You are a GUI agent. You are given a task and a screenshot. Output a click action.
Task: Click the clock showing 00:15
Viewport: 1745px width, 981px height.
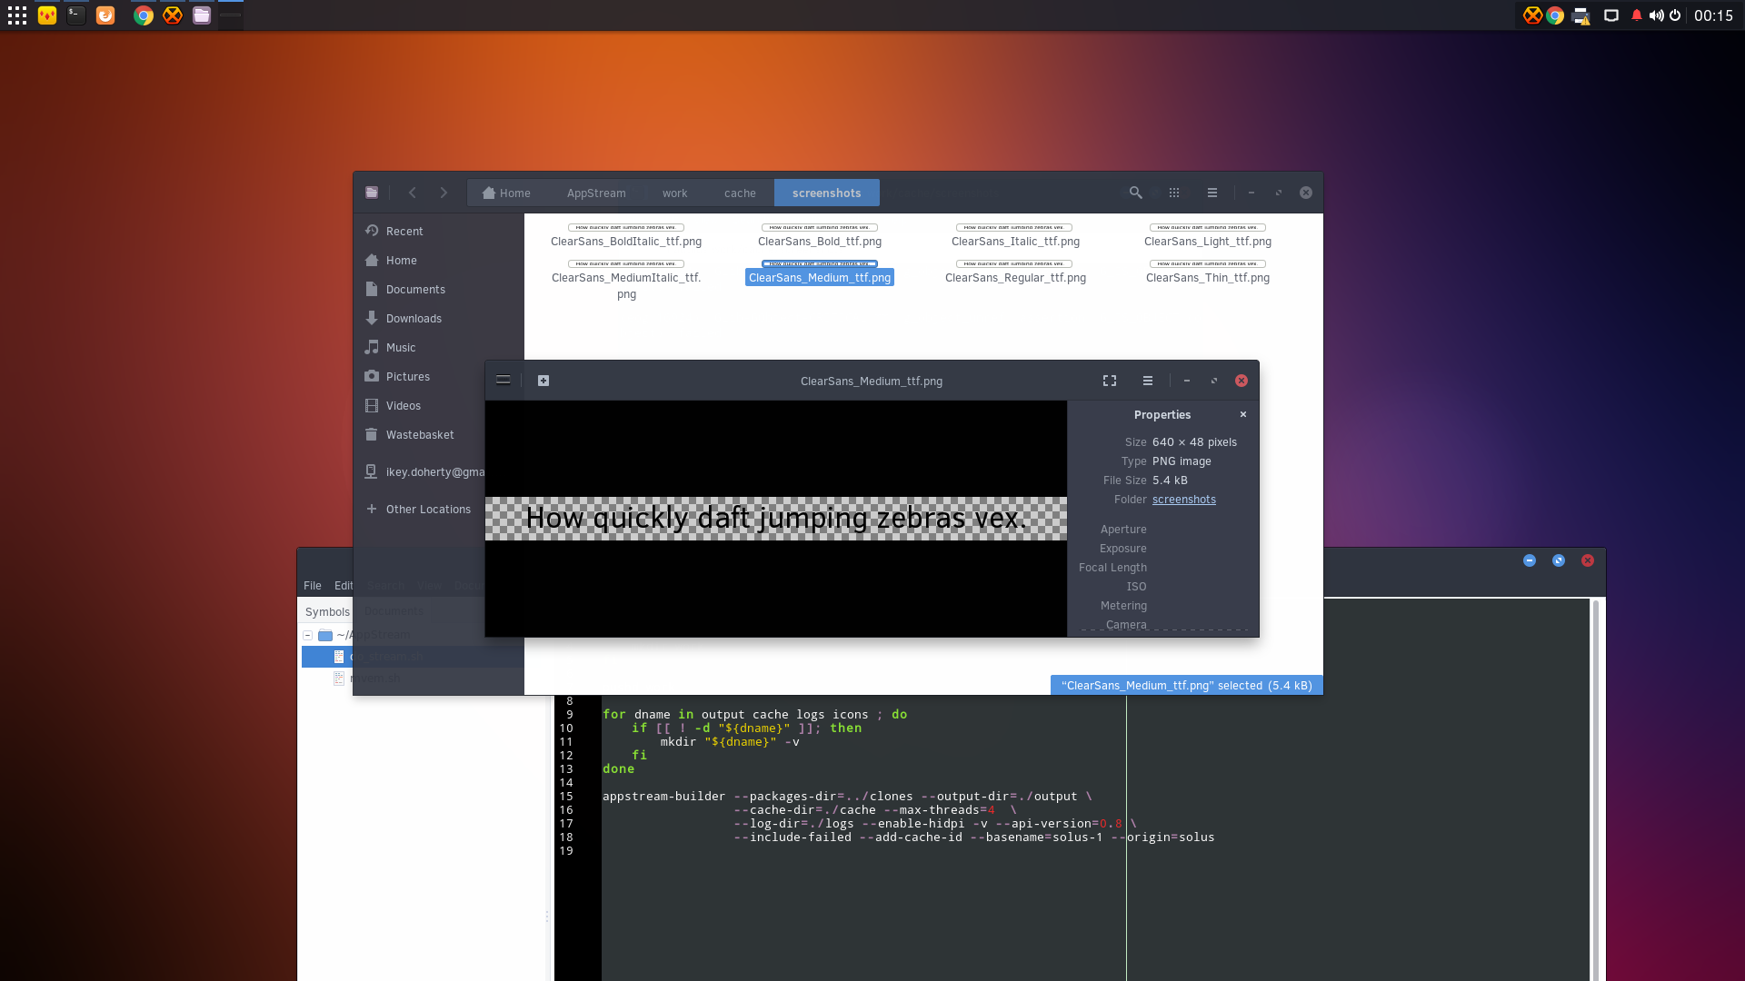click(1713, 15)
